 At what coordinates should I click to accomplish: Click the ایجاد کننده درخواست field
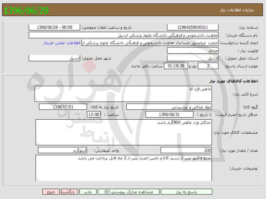[150, 43]
